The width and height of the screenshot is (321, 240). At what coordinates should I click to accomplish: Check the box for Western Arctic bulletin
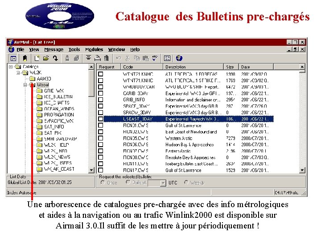[x=100, y=138]
